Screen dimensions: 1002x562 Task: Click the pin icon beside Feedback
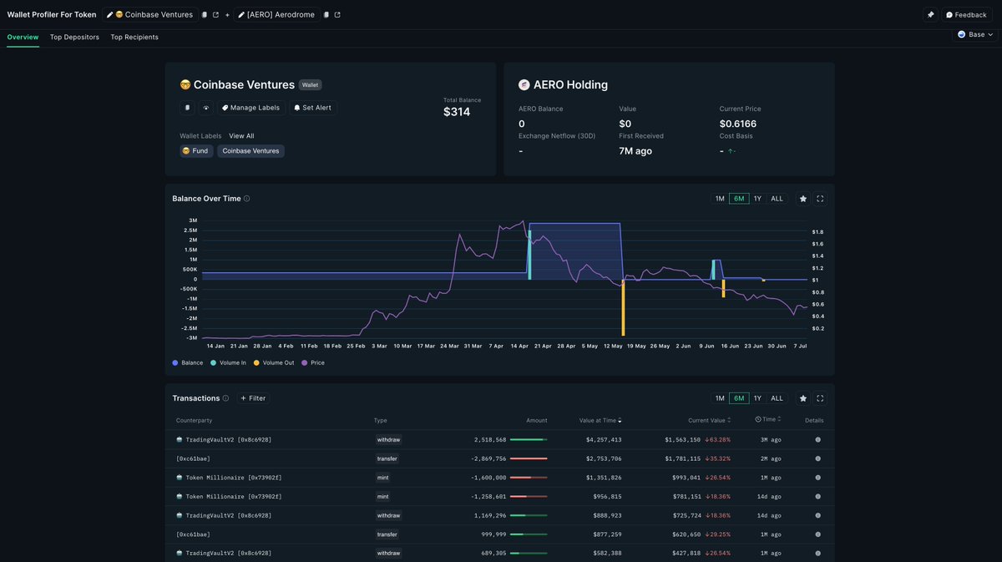(x=931, y=15)
